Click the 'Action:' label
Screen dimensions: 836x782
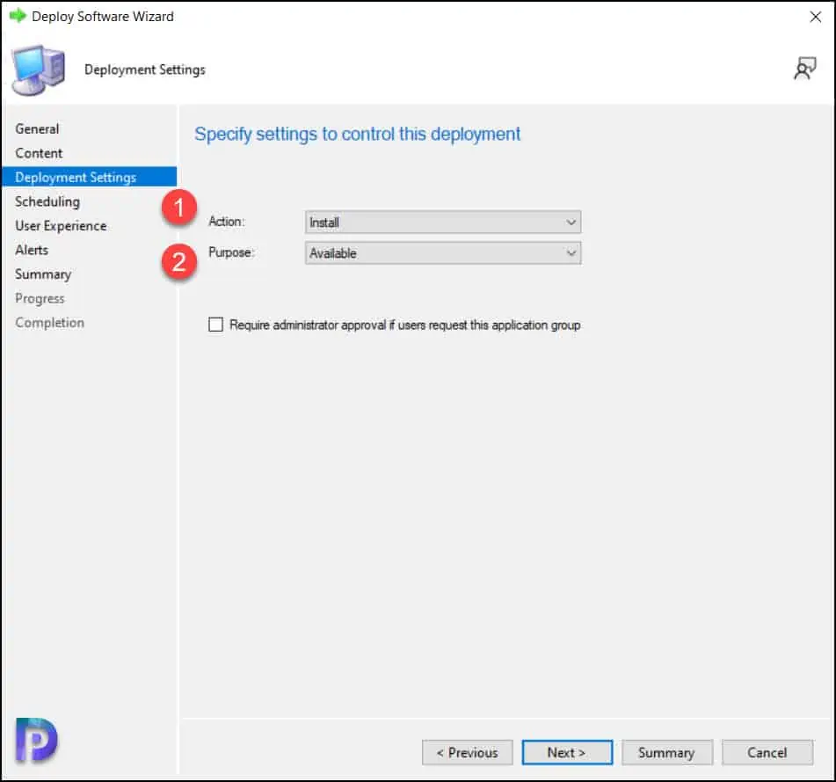pyautogui.click(x=226, y=222)
